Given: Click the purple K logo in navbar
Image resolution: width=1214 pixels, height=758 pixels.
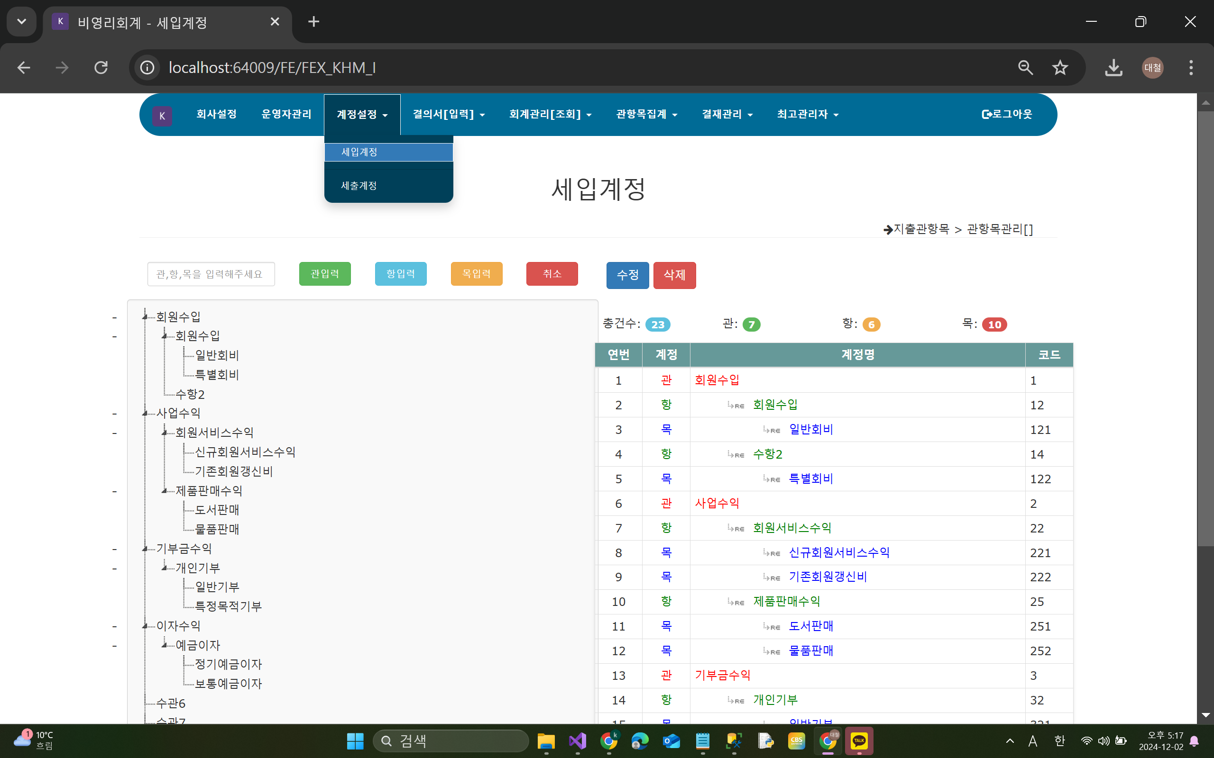Looking at the screenshot, I should tap(162, 116).
